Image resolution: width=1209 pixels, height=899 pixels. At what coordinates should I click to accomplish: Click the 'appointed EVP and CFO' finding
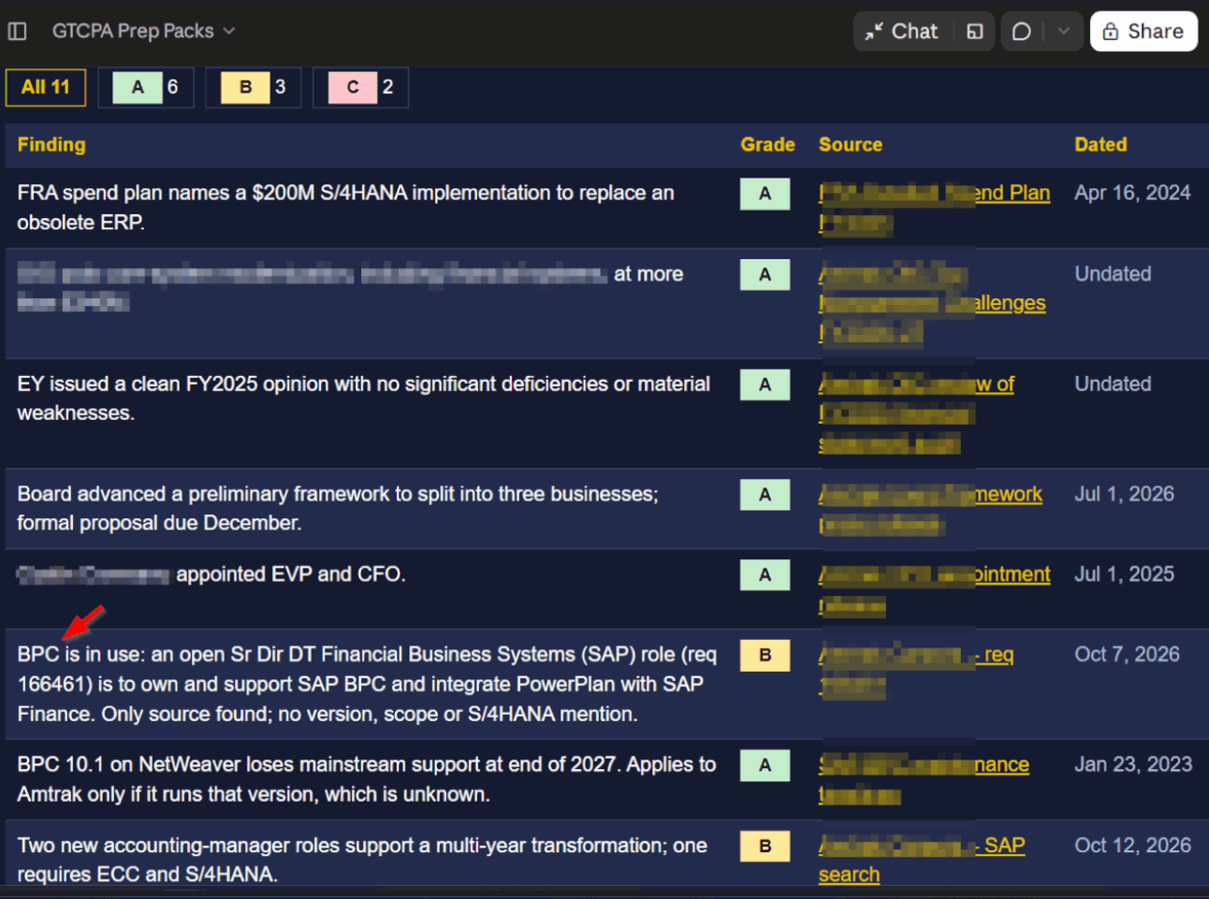290,573
